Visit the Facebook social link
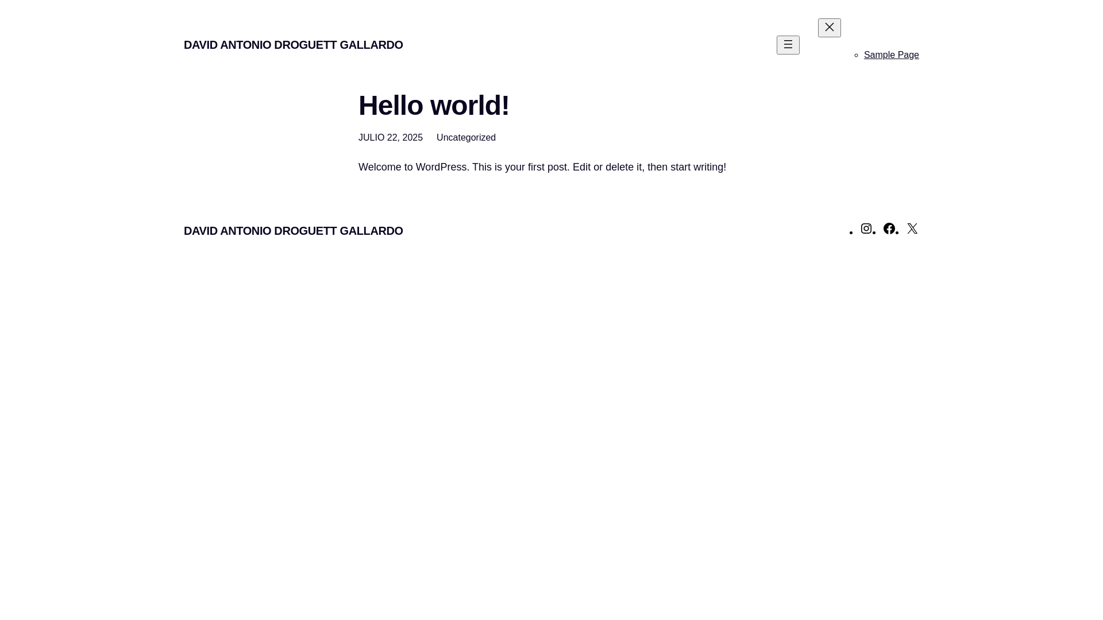1103x620 pixels. (x=889, y=228)
